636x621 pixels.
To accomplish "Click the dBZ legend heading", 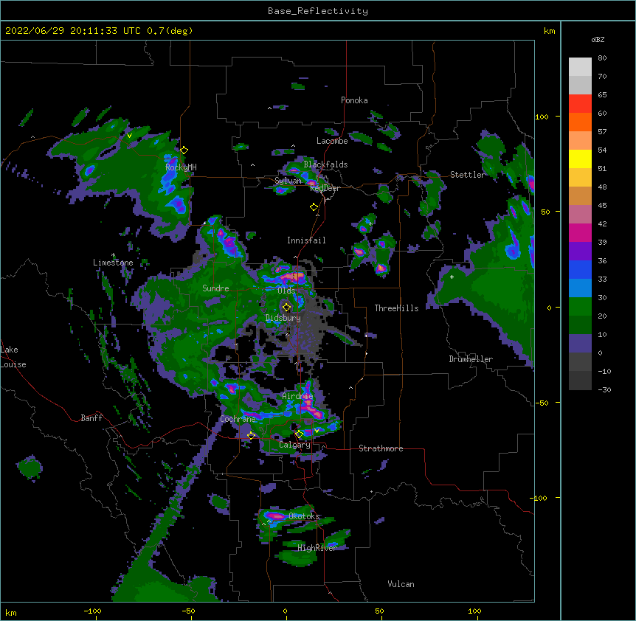I will 598,39.
